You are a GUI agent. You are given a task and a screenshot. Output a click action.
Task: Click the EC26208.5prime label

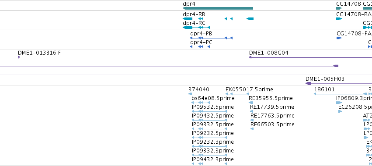(x=355, y=107)
